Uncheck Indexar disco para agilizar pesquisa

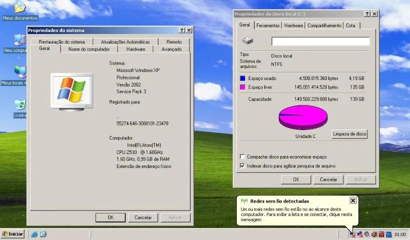[242, 166]
